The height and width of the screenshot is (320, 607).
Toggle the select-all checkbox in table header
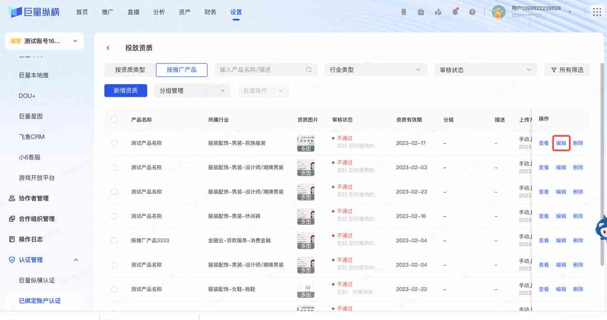tap(114, 119)
